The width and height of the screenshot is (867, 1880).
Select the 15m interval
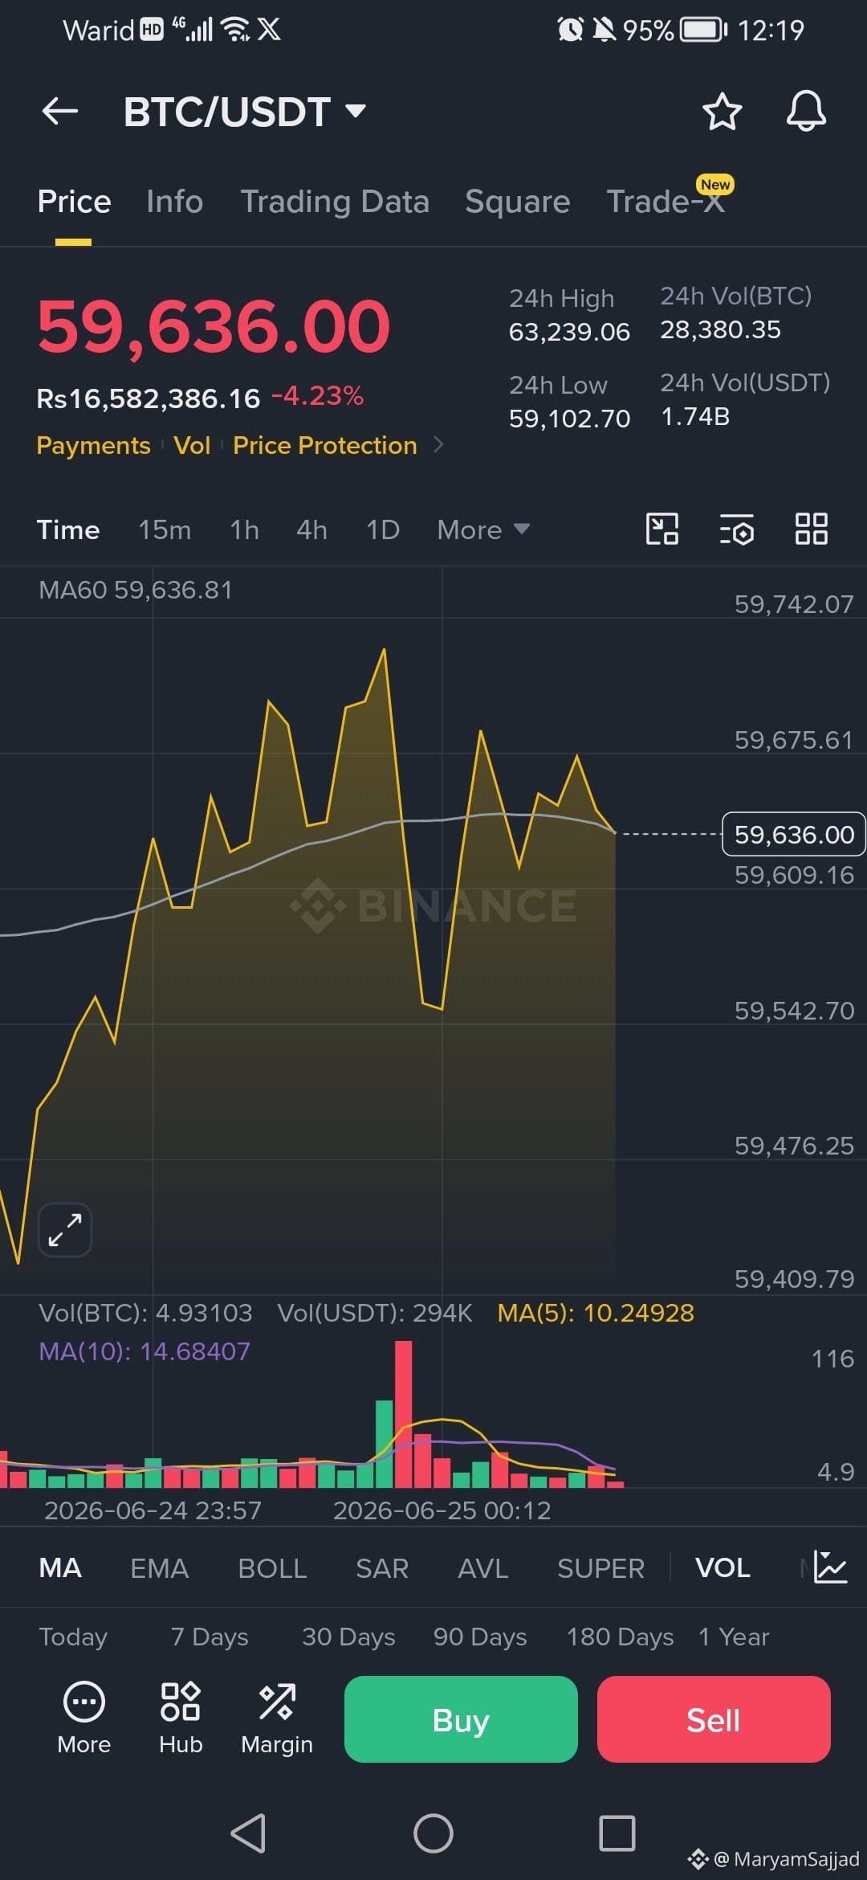tap(165, 529)
